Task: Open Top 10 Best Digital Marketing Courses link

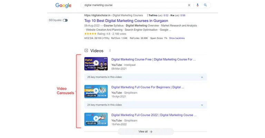Action: click(126, 21)
